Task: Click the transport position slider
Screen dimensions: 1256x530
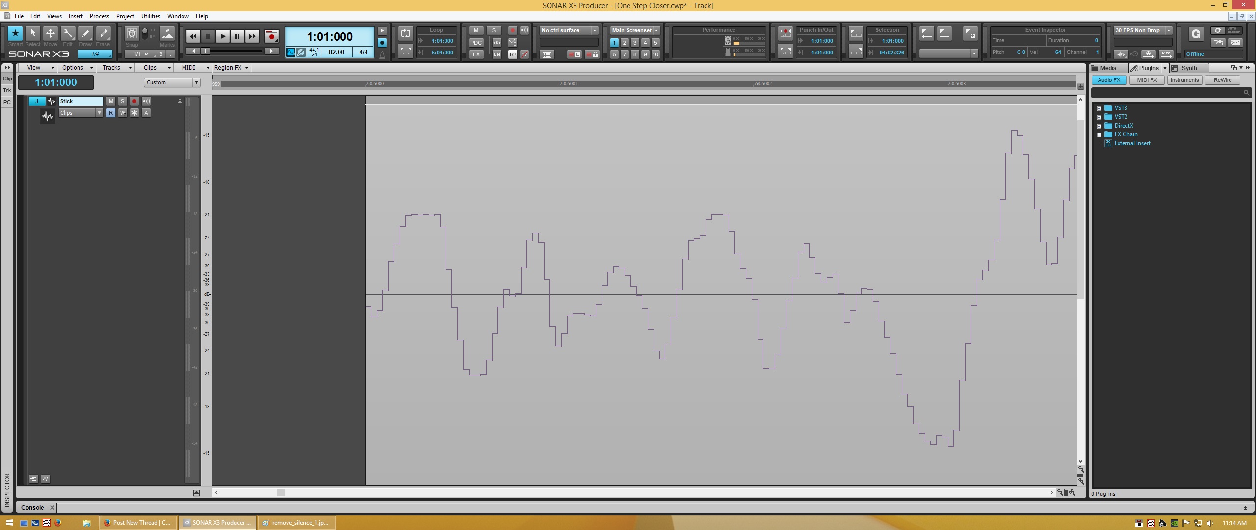Action: [x=207, y=51]
